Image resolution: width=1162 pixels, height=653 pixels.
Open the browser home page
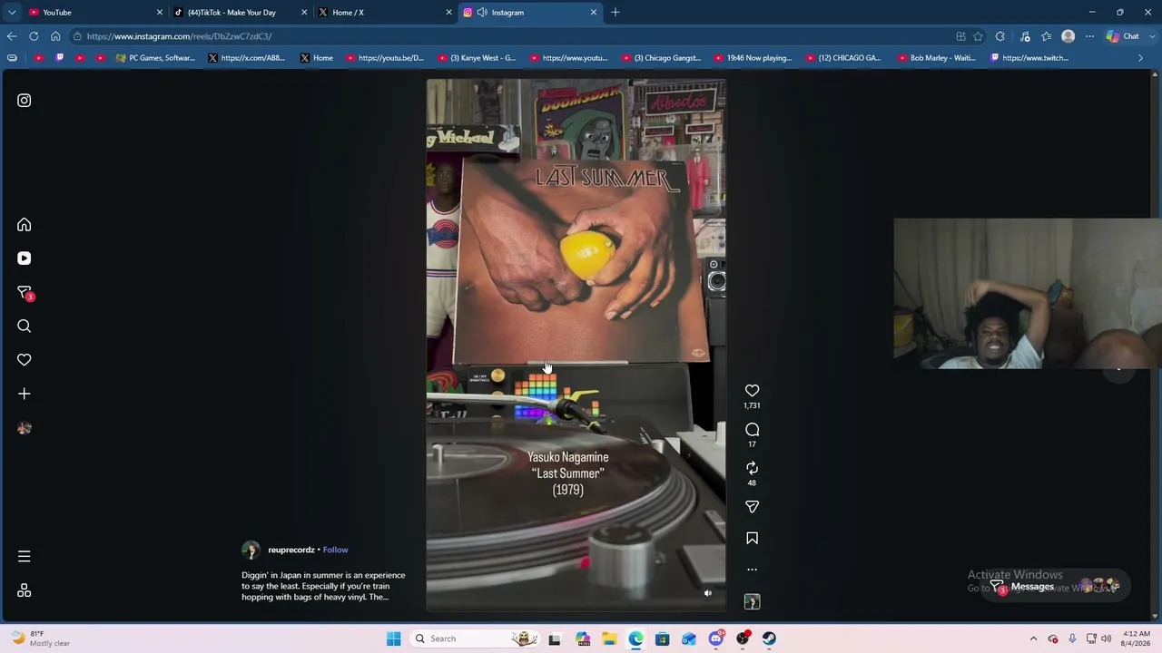click(x=55, y=36)
